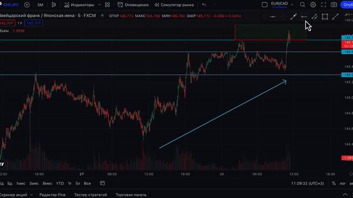Screen dimensions: 353x198
Task: Select the rectangle drawing tool
Action: pos(325,16)
